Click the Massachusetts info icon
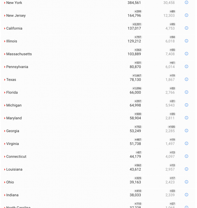Viewport: 197px width, 208px height. [186, 54]
